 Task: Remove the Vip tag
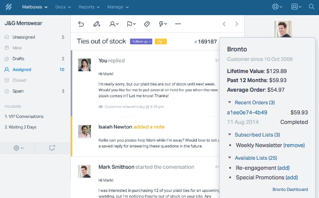click(164, 41)
